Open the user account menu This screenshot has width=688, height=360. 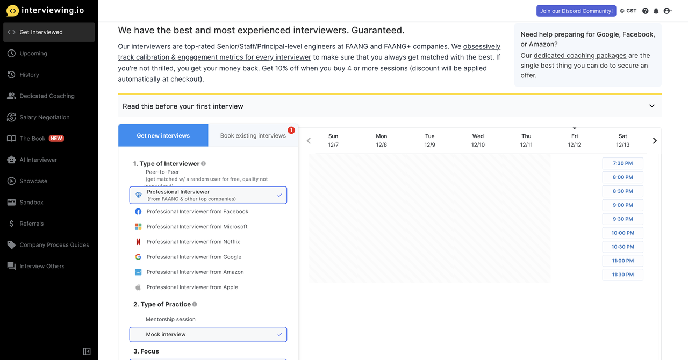click(x=668, y=11)
